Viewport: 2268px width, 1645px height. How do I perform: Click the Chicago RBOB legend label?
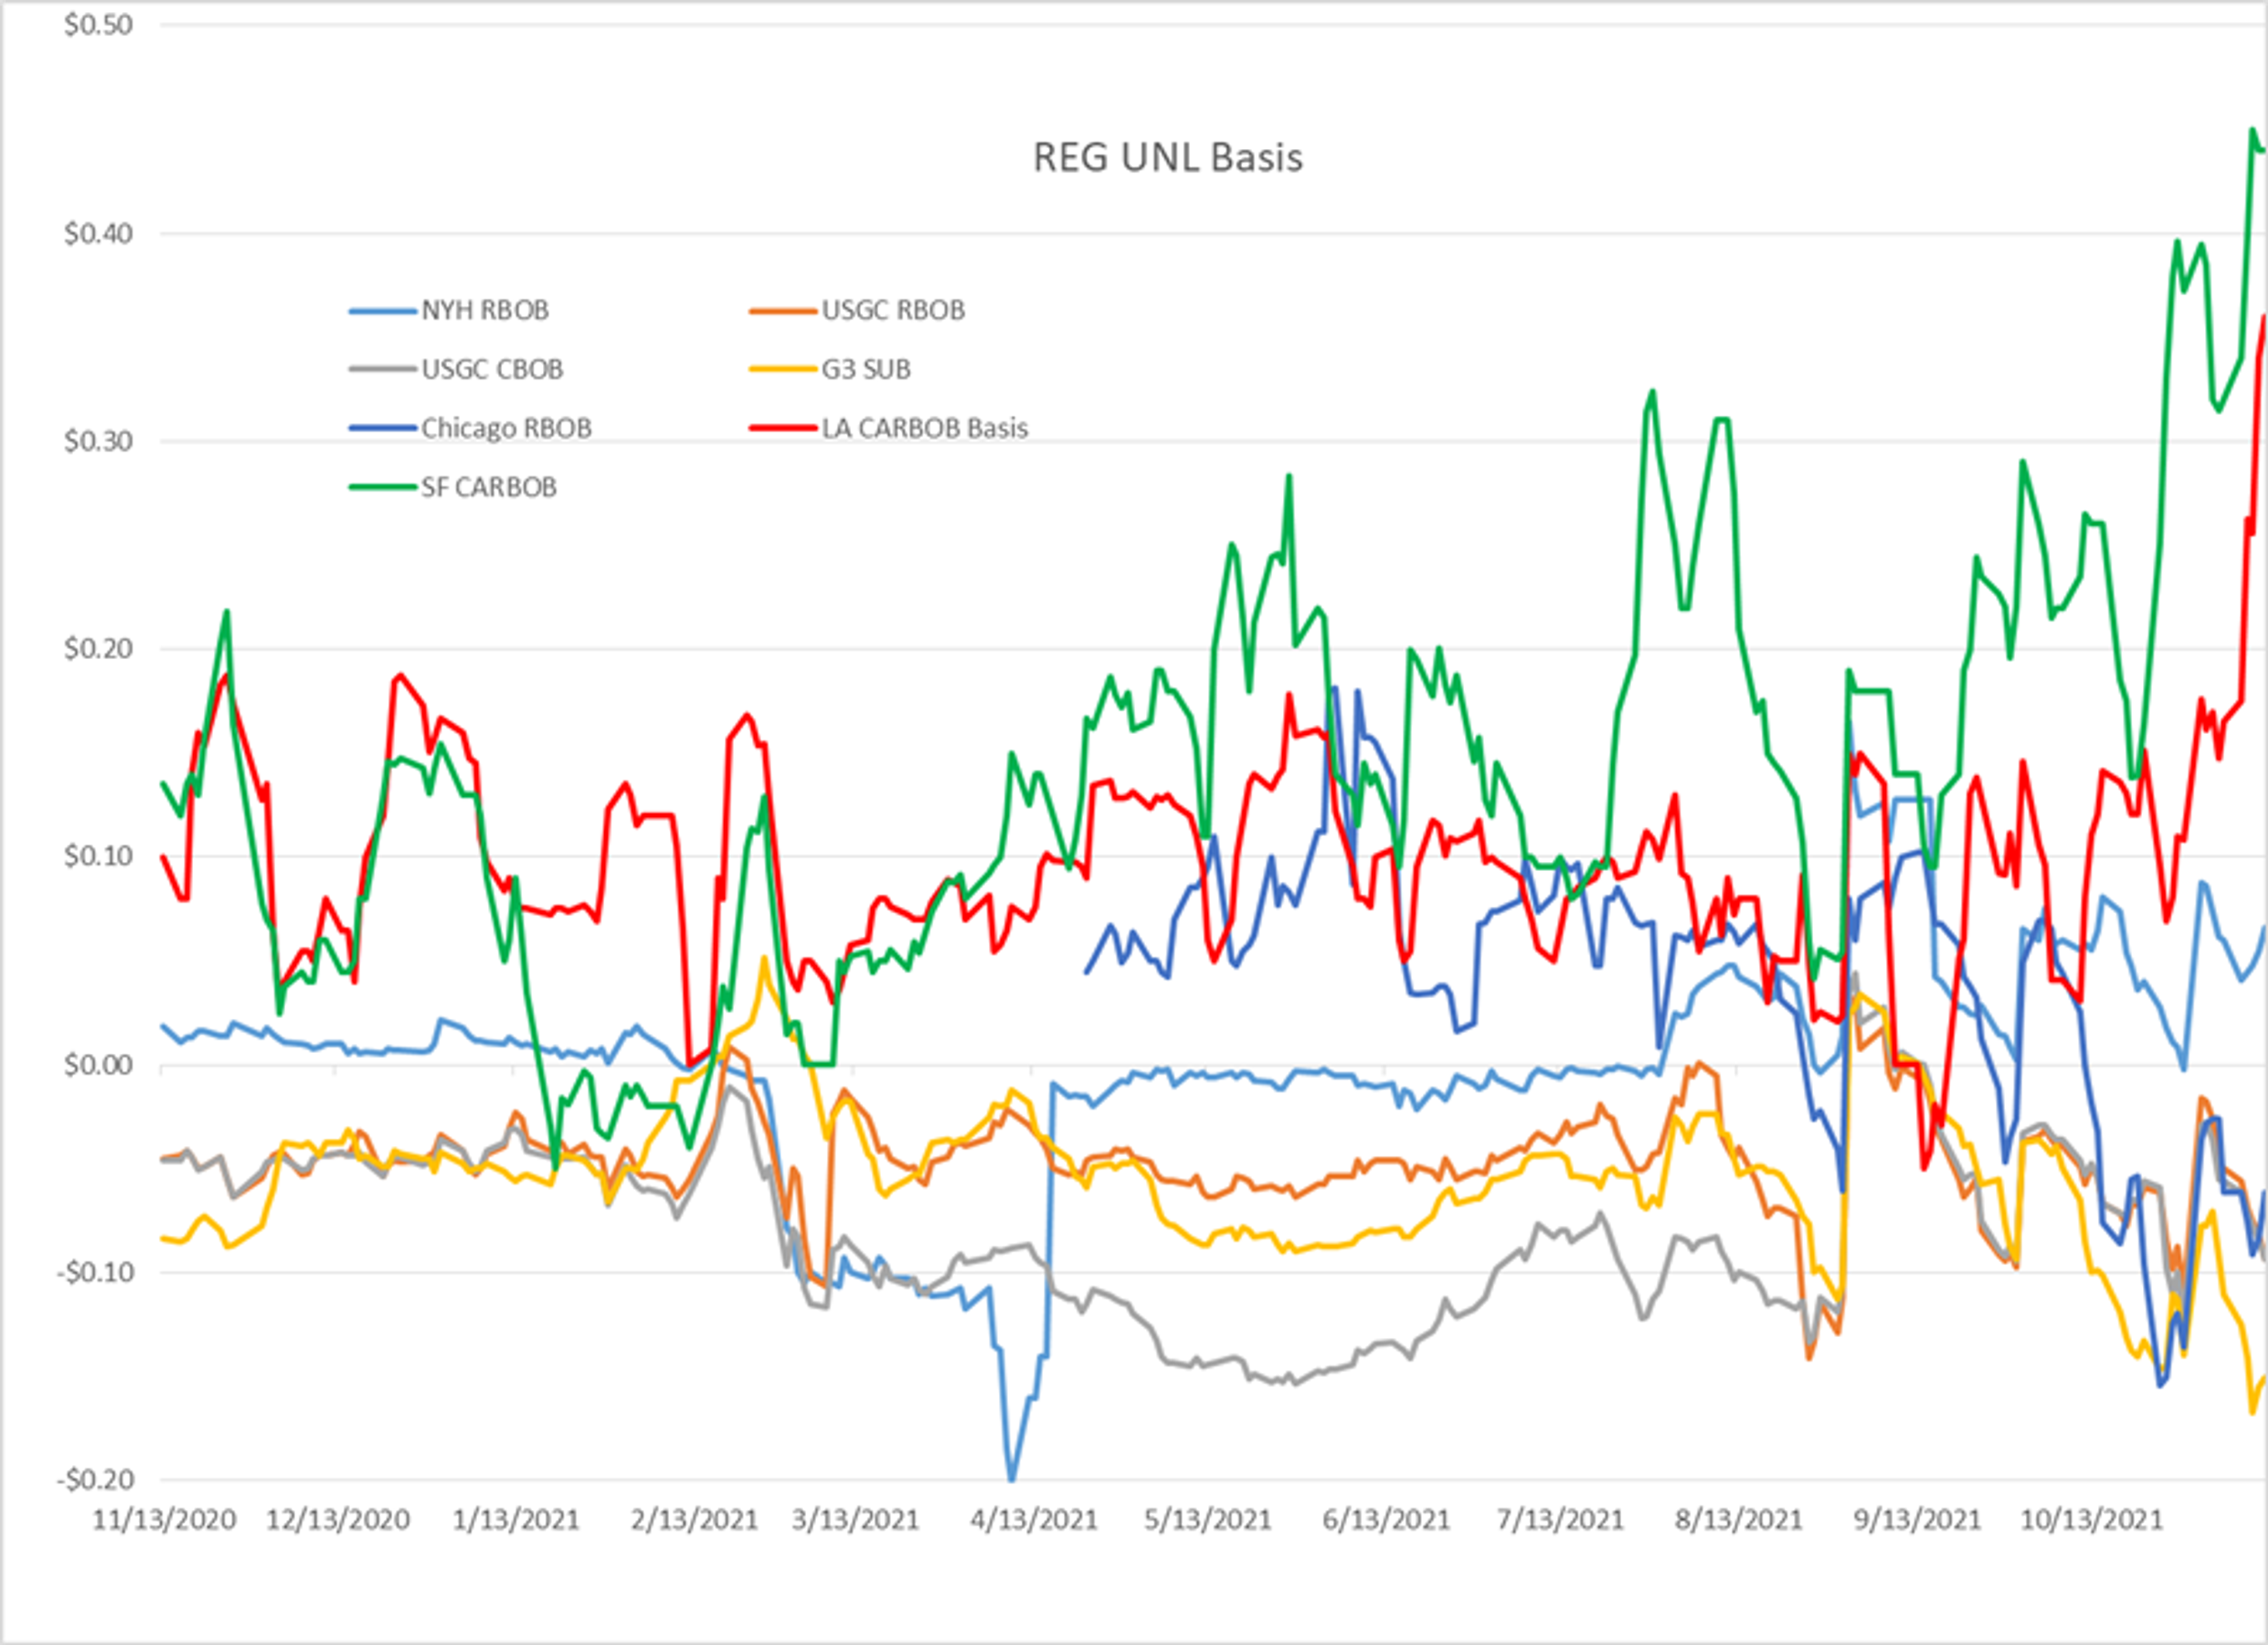point(506,428)
